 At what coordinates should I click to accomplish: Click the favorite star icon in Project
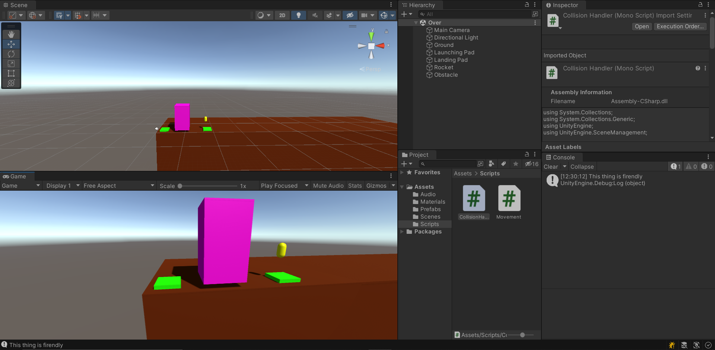516,164
